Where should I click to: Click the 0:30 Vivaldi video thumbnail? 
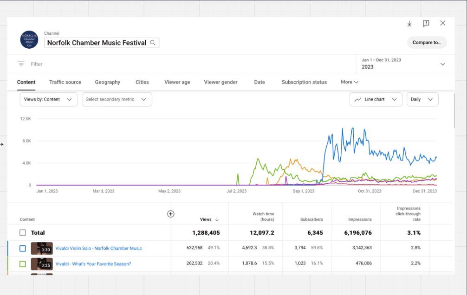click(x=41, y=248)
